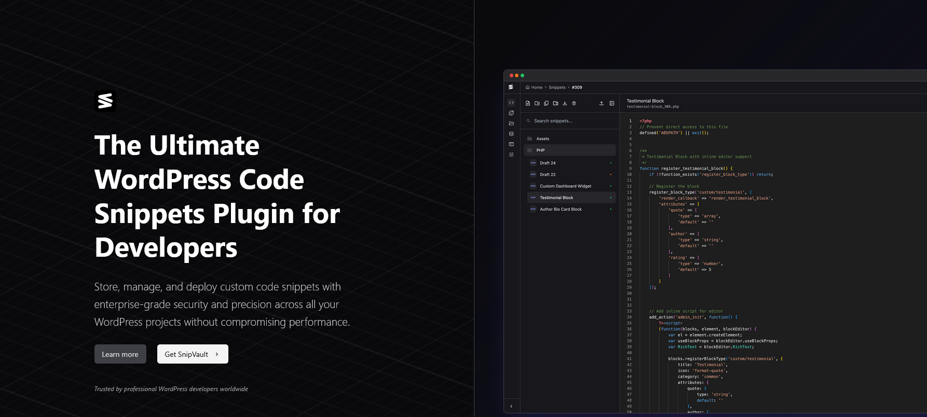Click the SnipVault logo in the app sidebar
This screenshot has width=927, height=417.
click(511, 87)
